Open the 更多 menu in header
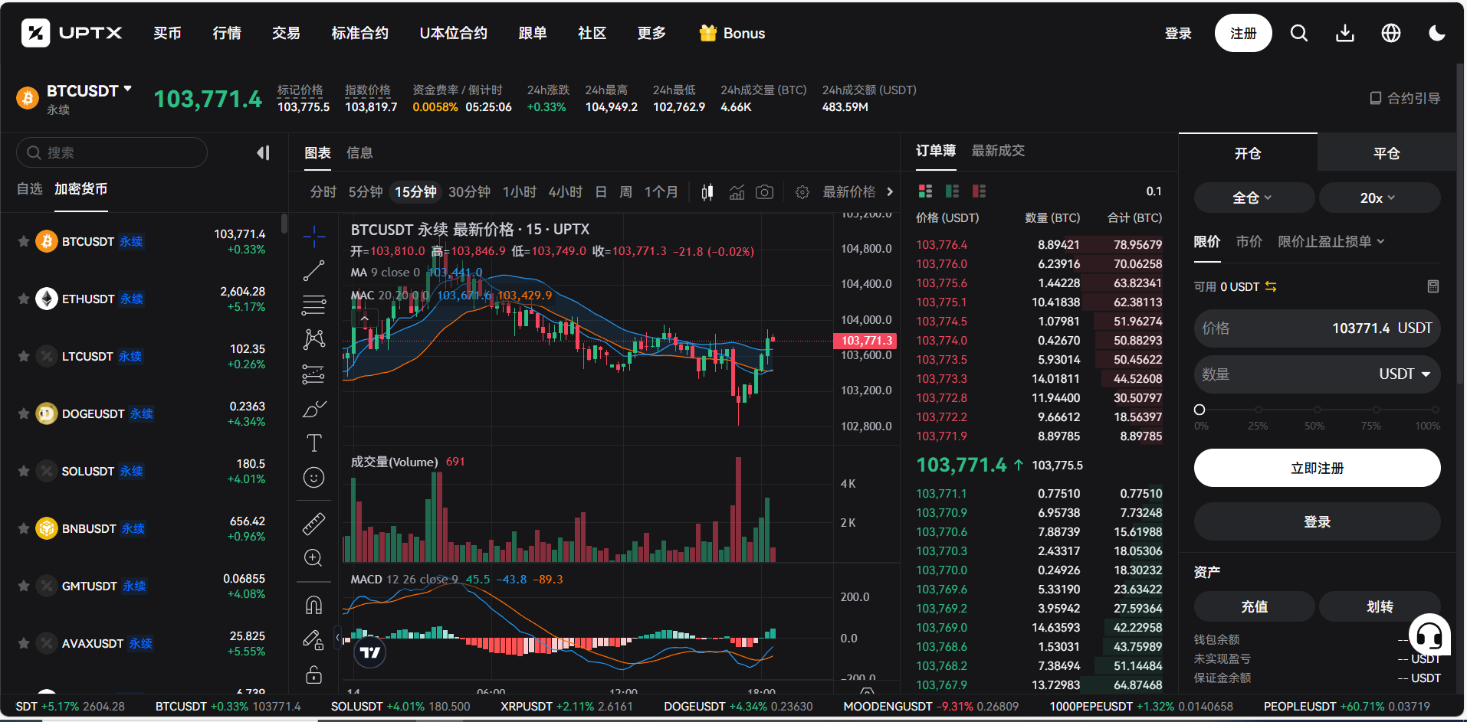 (x=651, y=33)
